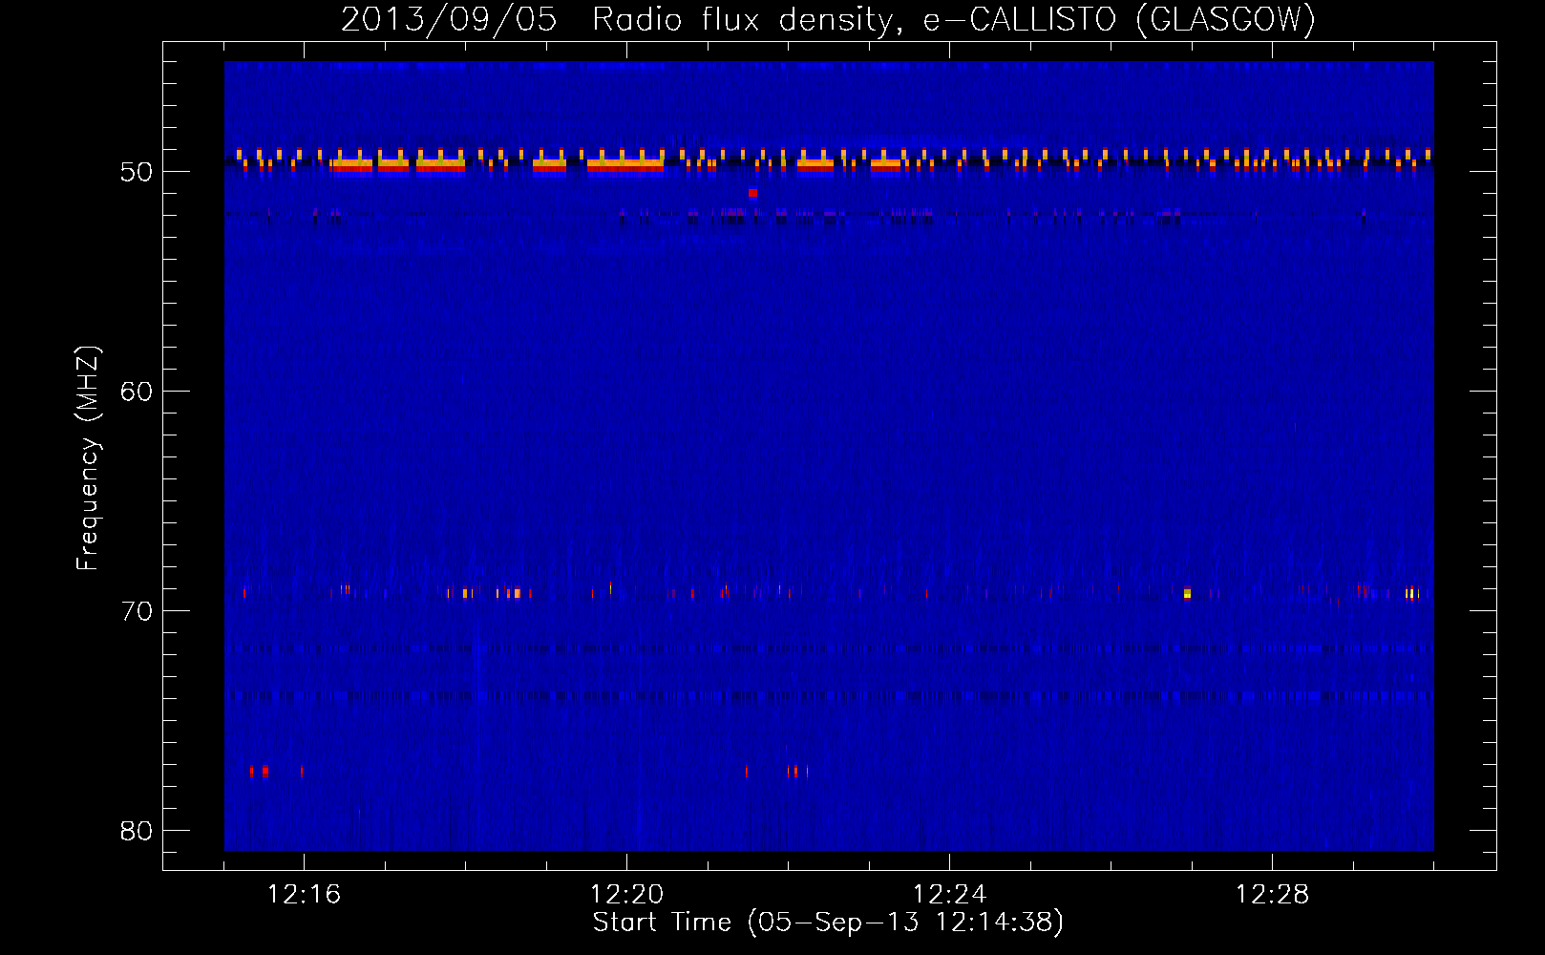Click the 80 MHz frequency tick label
The width and height of the screenshot is (1545, 955).
137,831
